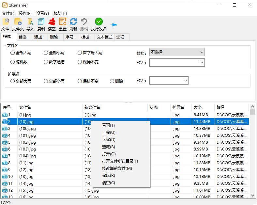257x205 pixels.
Task: Click the file list vertical scrollbar down arrow
Action: click(x=252, y=195)
